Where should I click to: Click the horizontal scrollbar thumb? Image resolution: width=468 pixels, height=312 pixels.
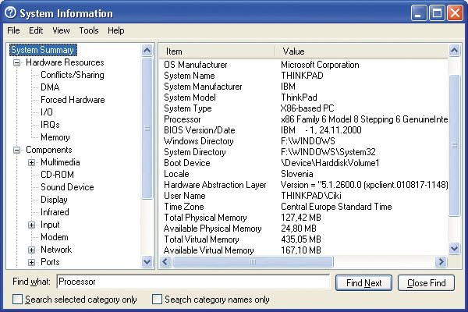click(253, 262)
